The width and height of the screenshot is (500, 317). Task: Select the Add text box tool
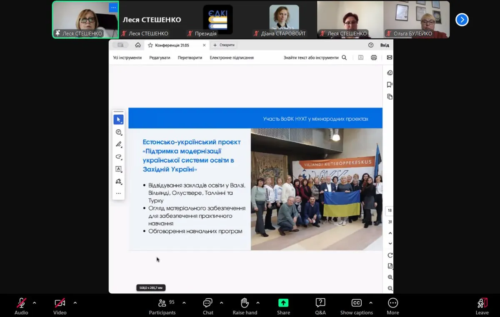[x=118, y=169]
